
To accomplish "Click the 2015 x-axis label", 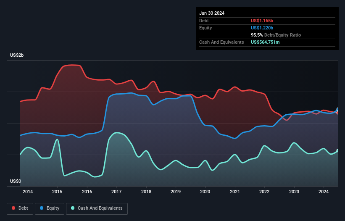I will tap(57, 192).
